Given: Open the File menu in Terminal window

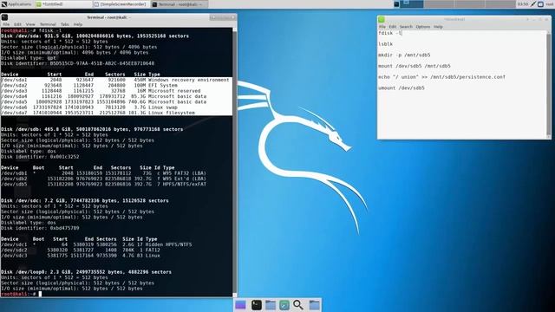Looking at the screenshot, I should [6, 24].
